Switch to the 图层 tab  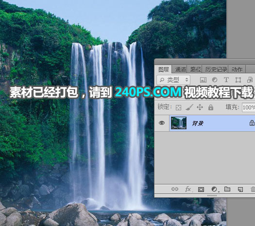click(163, 70)
